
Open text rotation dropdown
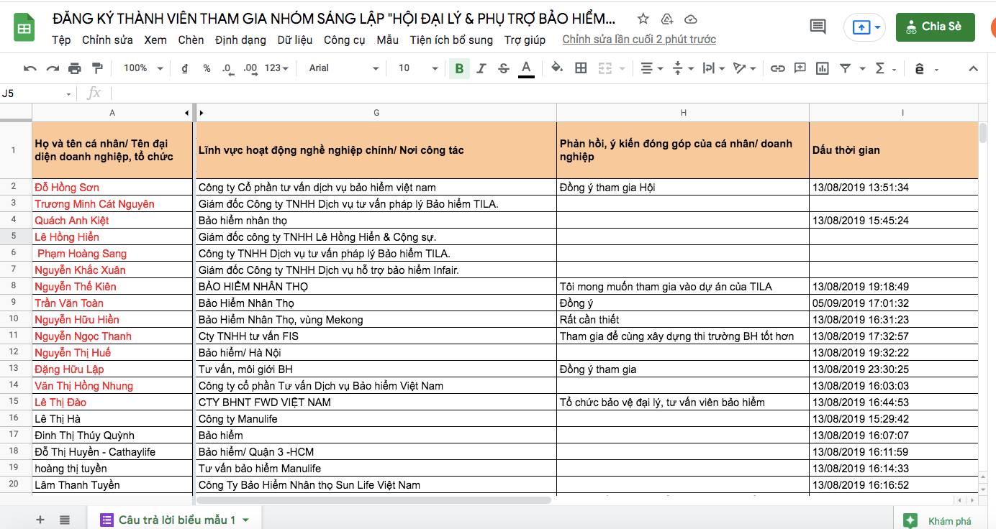[x=744, y=68]
